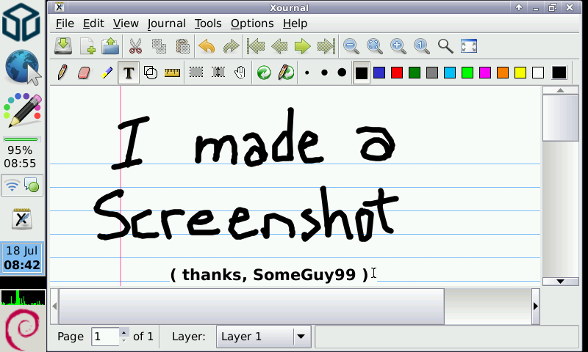Select the Pencil drawing tool

(x=62, y=73)
